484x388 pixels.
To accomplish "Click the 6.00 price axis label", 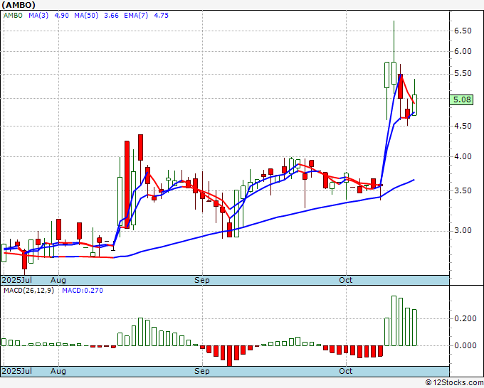I will coord(463,51).
